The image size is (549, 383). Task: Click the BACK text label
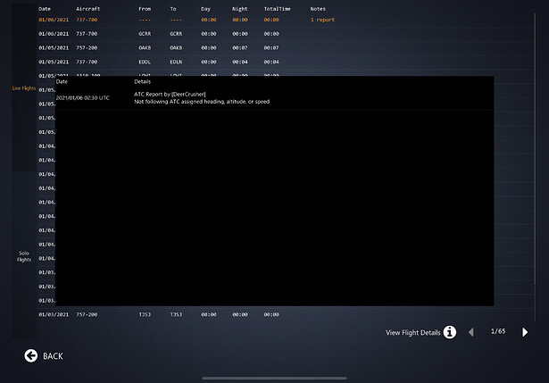[53, 356]
